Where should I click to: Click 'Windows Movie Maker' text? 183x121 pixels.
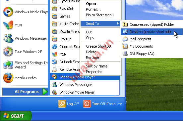click(x=77, y=92)
